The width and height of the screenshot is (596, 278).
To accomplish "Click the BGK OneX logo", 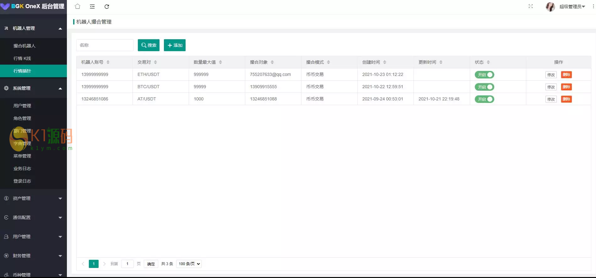I will [33, 6].
